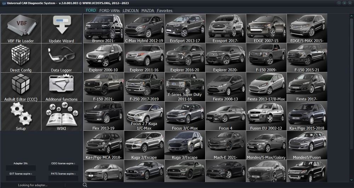
Task: Select Fiesta 2013-17/B-Max
Action: [266, 87]
